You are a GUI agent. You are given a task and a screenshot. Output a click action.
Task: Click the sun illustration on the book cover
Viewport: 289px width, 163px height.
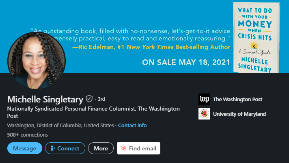(x=254, y=44)
